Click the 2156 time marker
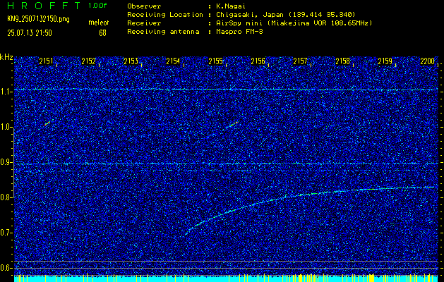 [x=258, y=61]
